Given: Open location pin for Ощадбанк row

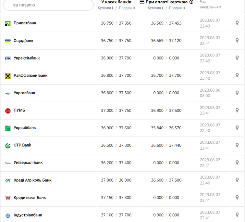Looking at the screenshot, I should 237,41.
